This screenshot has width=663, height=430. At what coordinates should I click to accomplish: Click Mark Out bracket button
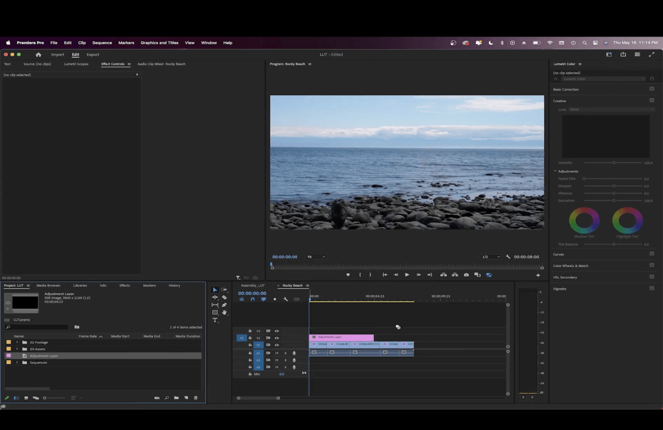point(370,275)
